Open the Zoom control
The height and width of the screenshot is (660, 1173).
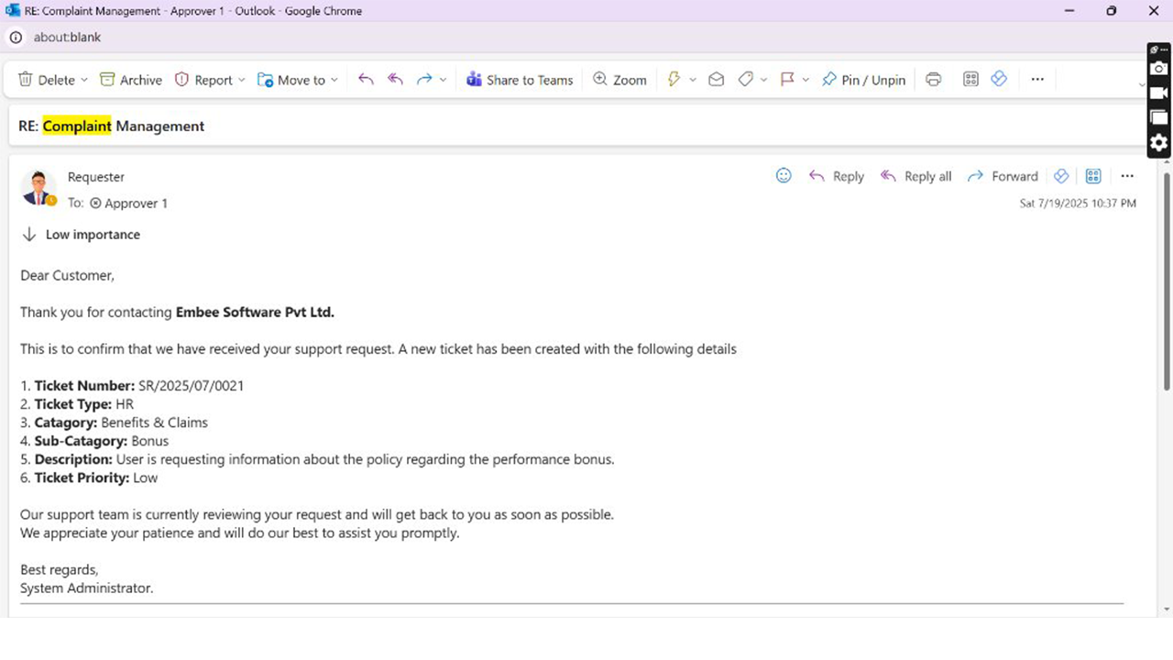pos(619,80)
